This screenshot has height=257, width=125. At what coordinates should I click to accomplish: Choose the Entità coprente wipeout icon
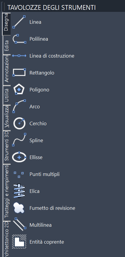pyautogui.click(x=19, y=242)
